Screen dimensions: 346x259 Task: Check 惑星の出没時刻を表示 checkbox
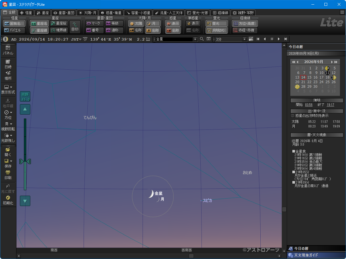click(x=293, y=116)
